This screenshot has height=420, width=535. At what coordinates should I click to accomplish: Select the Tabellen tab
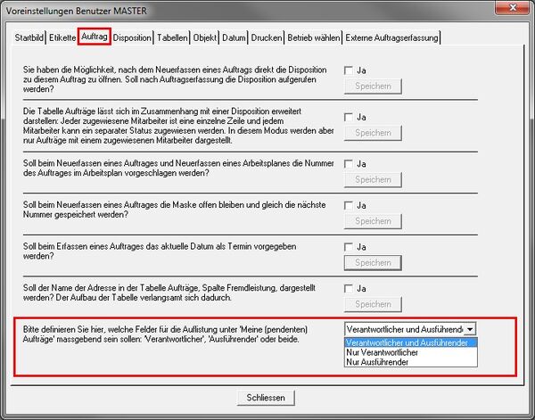pyautogui.click(x=172, y=37)
